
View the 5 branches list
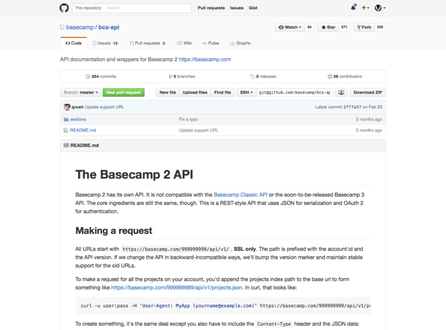click(x=182, y=76)
